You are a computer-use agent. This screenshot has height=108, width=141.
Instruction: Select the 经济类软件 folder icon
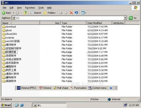tap(4, 63)
